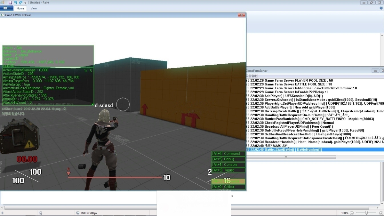Click the AnimationDescFileName Fighter_Female.xml line

point(38,88)
